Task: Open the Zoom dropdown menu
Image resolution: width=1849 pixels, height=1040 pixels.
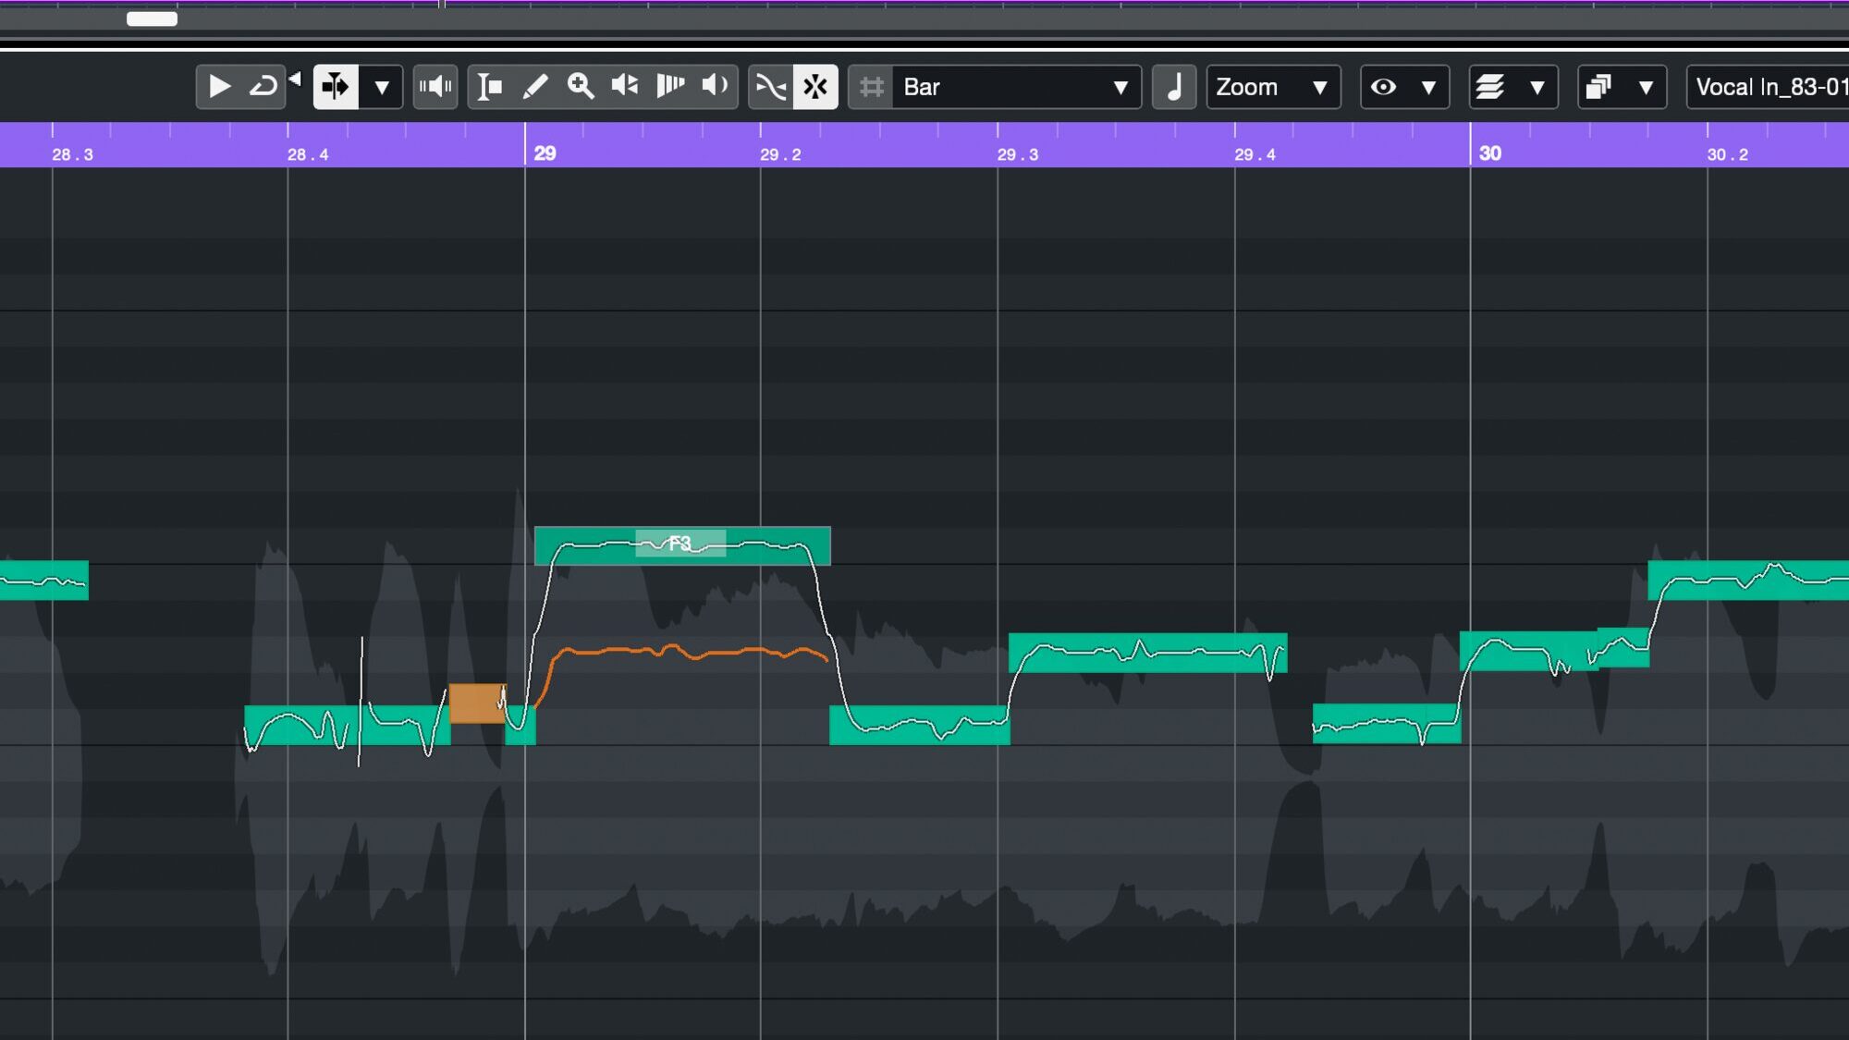Action: pyautogui.click(x=1273, y=87)
